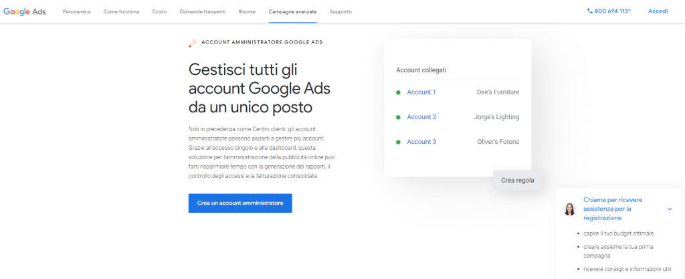Collapse the call assistance panel chevron
685x279 pixels.
[670, 209]
